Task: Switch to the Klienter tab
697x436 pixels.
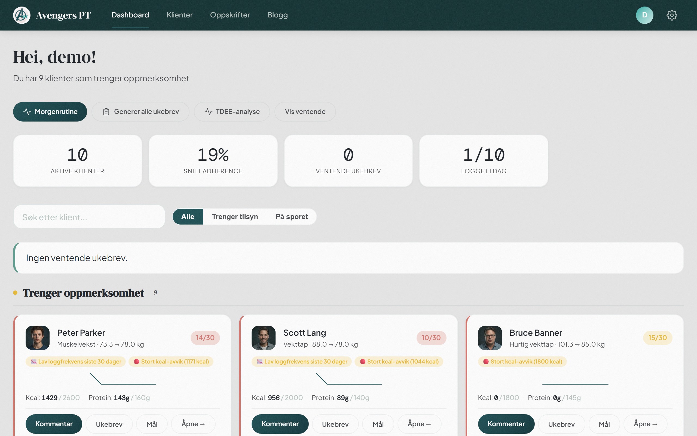Action: coord(179,15)
